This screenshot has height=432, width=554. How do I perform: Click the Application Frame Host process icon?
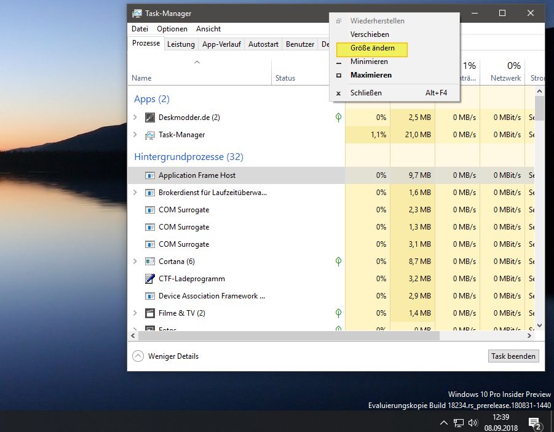click(x=150, y=175)
